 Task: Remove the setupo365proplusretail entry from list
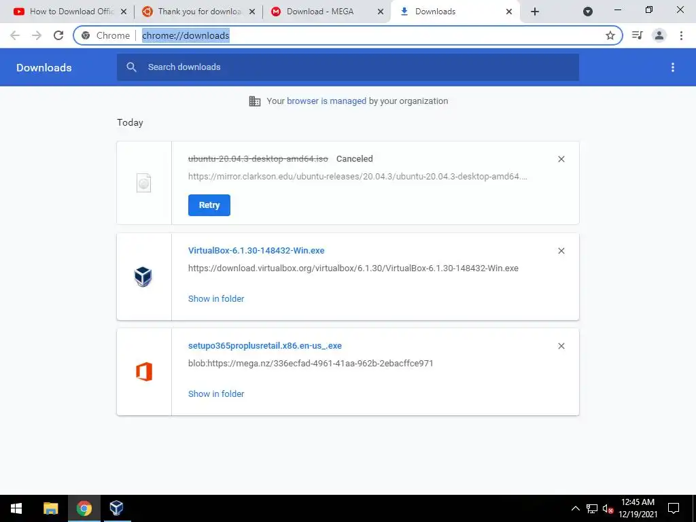(x=561, y=346)
